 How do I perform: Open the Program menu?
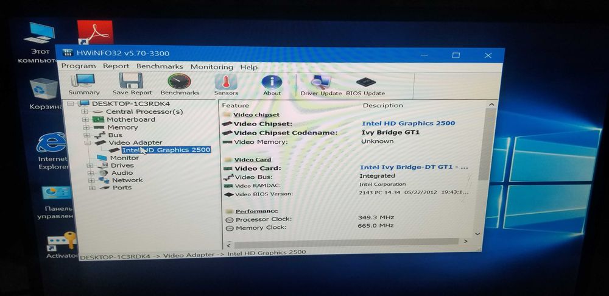point(79,66)
